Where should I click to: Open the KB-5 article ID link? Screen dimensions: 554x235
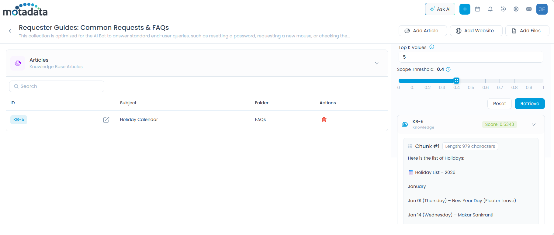click(19, 120)
